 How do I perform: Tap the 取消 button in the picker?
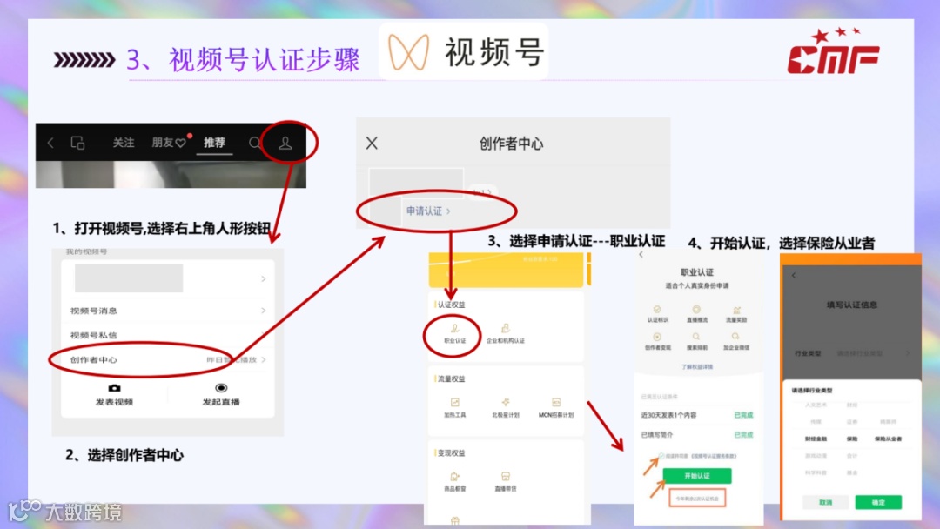click(x=825, y=502)
